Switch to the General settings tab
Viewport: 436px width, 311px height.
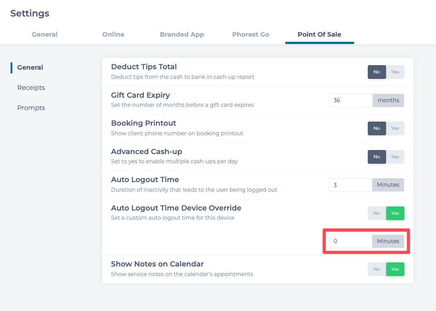click(44, 34)
